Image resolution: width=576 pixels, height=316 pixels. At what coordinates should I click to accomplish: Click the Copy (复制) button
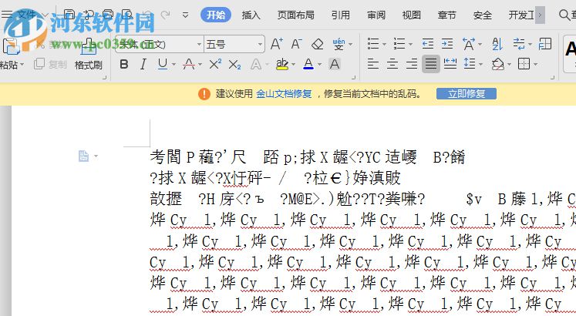point(51,65)
